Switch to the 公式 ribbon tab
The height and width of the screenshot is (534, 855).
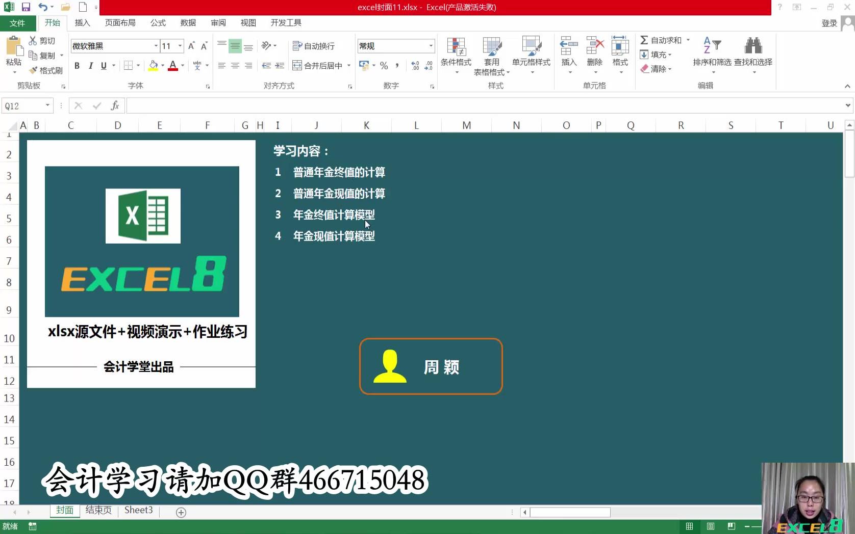pos(158,23)
